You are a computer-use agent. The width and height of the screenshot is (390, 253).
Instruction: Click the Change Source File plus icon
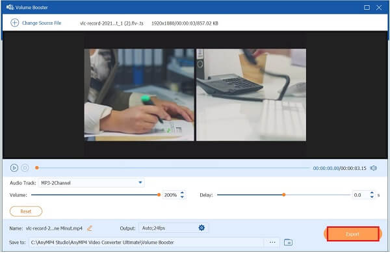pos(14,23)
